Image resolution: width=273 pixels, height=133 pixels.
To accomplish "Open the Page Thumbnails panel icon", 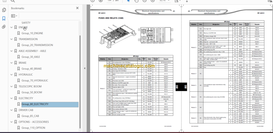I will click(x=4, y=10).
